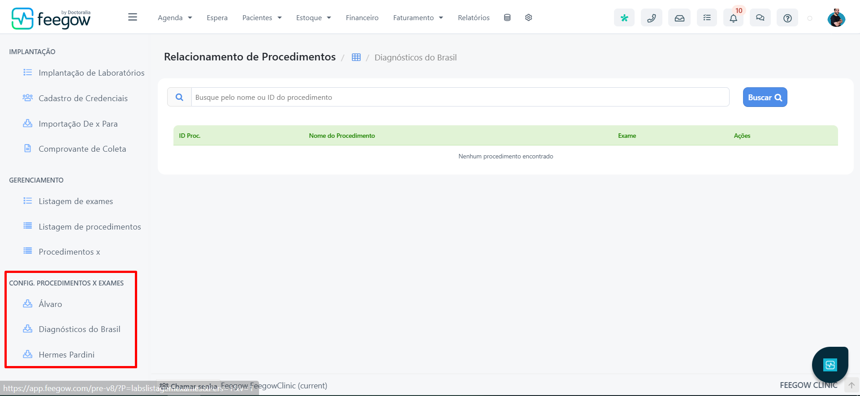Click the Listagem de procedimentos icon
The width and height of the screenshot is (860, 396).
point(28,226)
